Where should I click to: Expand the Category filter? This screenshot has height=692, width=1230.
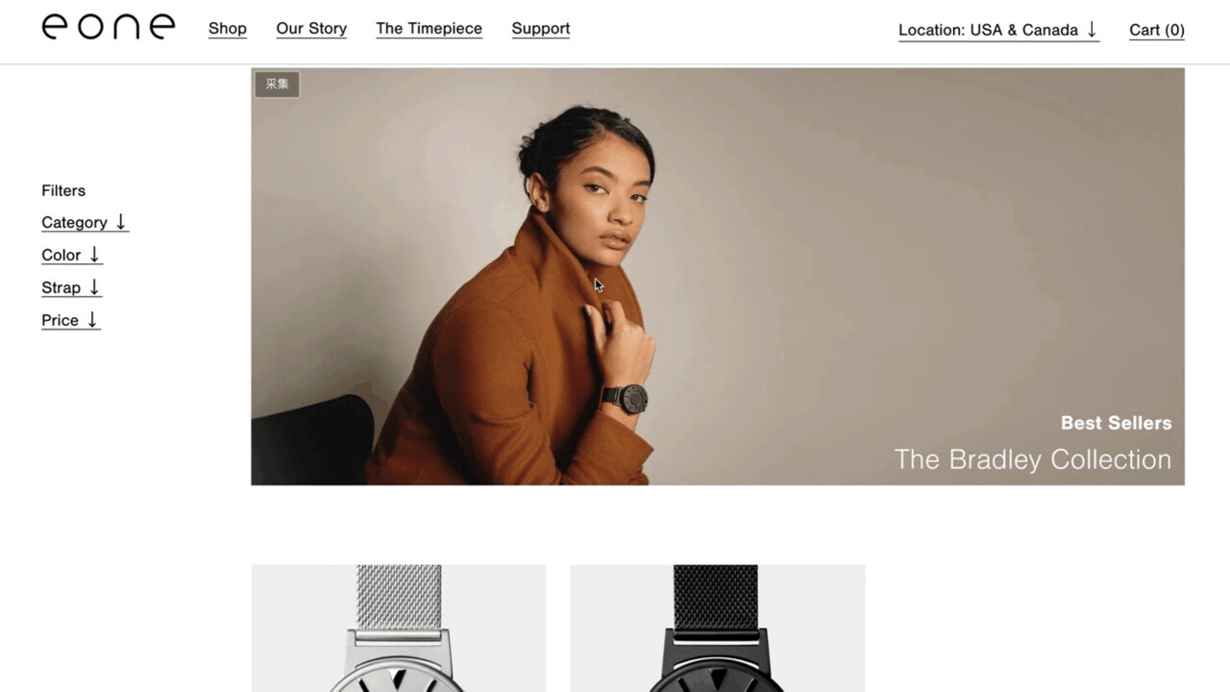coord(85,222)
